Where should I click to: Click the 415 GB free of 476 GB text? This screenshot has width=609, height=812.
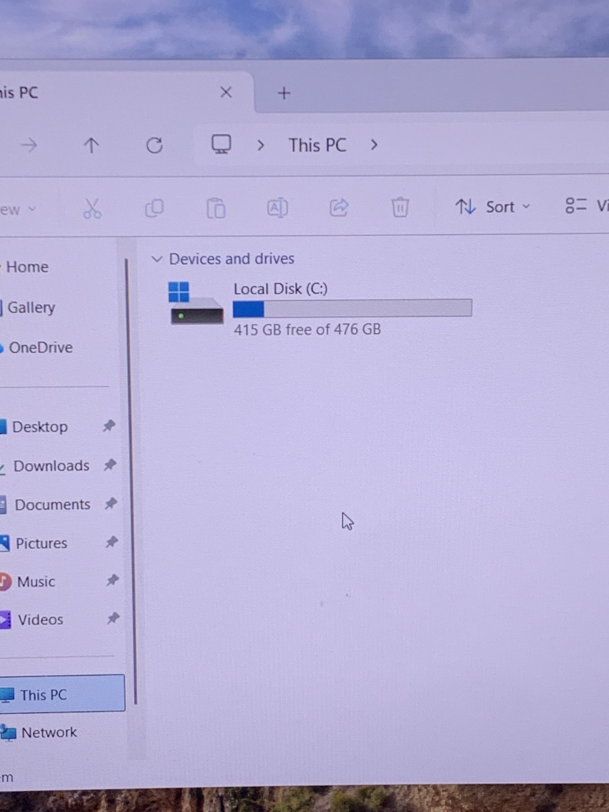[308, 330]
